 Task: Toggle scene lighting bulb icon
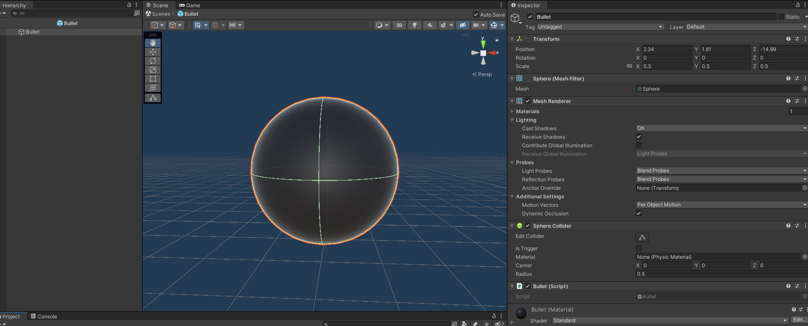(415, 25)
